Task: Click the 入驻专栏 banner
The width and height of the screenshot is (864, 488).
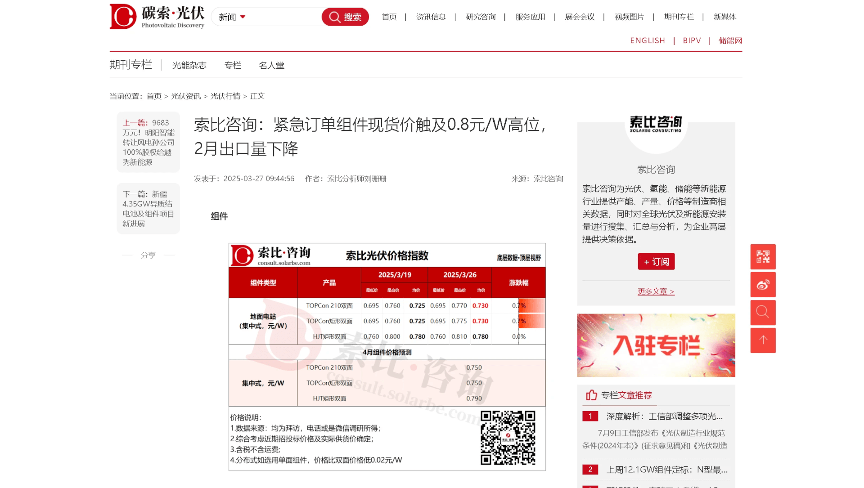Action: tap(656, 345)
